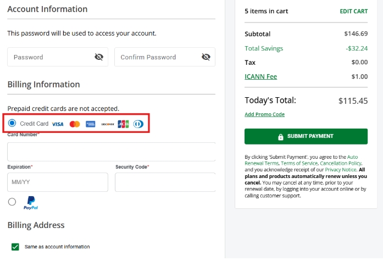This screenshot has width=383, height=267.
Task: Show password using eye icon in Password field
Action: pos(99,57)
